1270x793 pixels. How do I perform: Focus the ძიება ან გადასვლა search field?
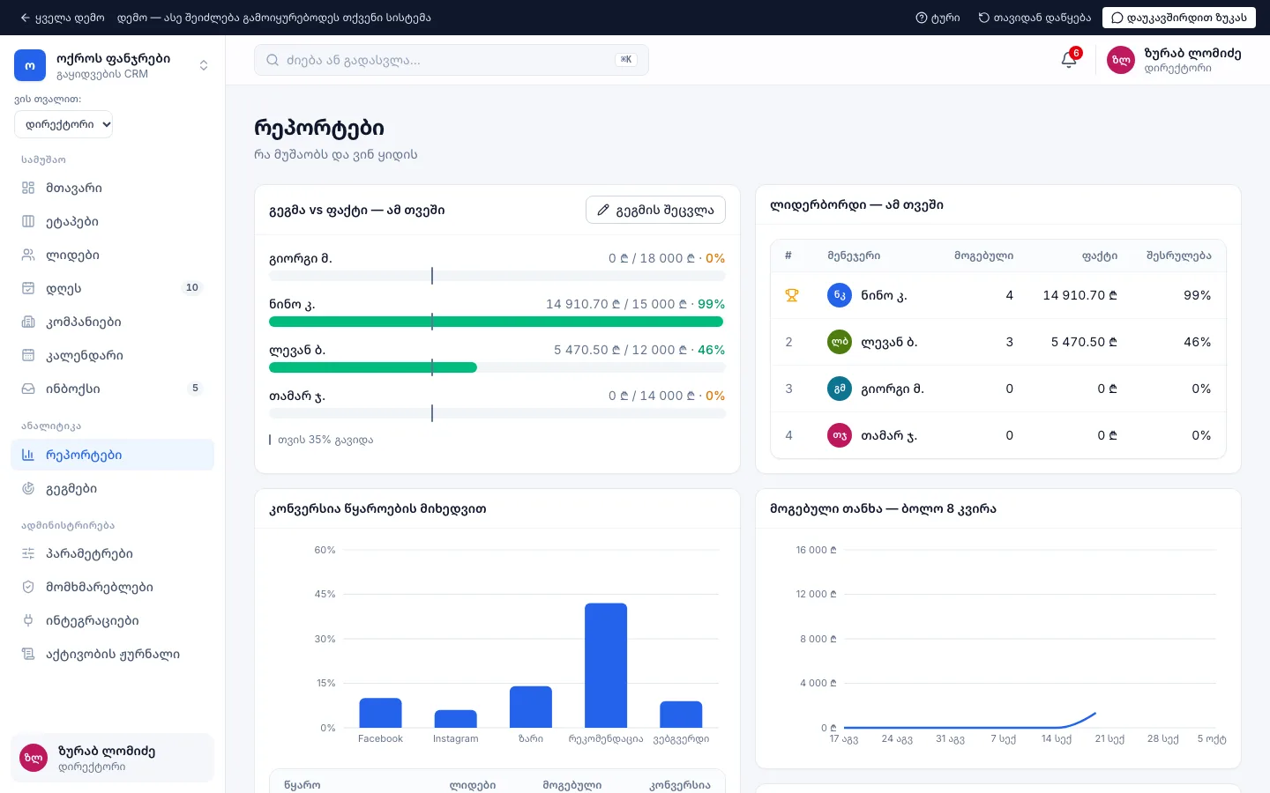click(x=452, y=60)
